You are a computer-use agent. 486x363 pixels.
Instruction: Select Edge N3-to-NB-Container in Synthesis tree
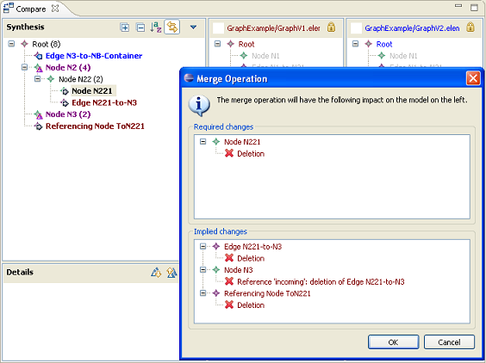94,56
